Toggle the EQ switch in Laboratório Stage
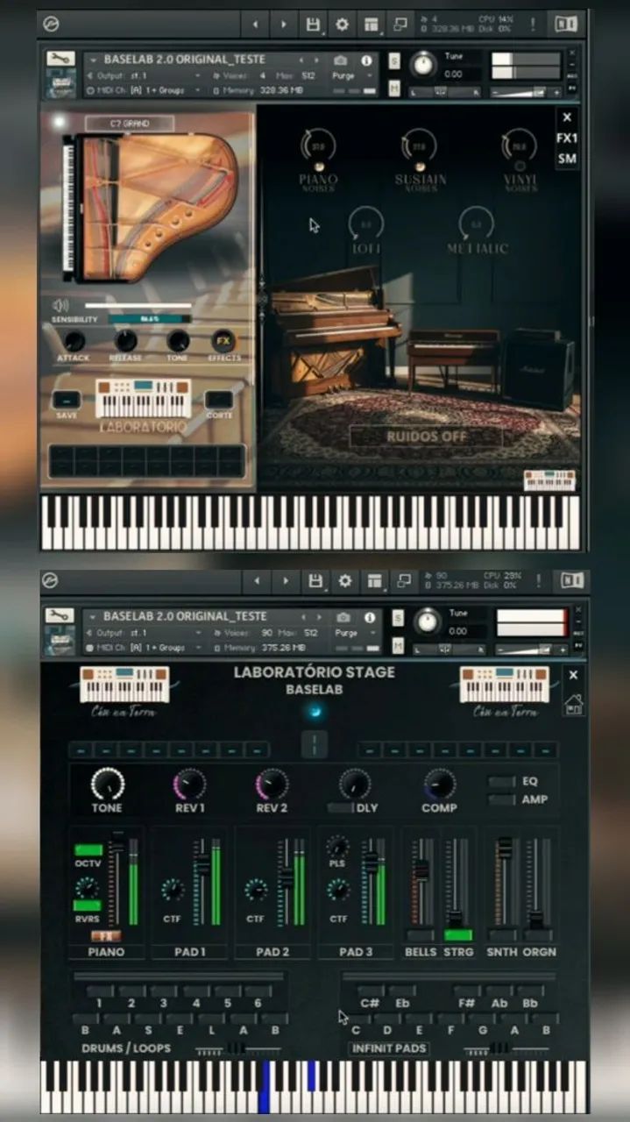The image size is (630, 1122). click(x=502, y=781)
